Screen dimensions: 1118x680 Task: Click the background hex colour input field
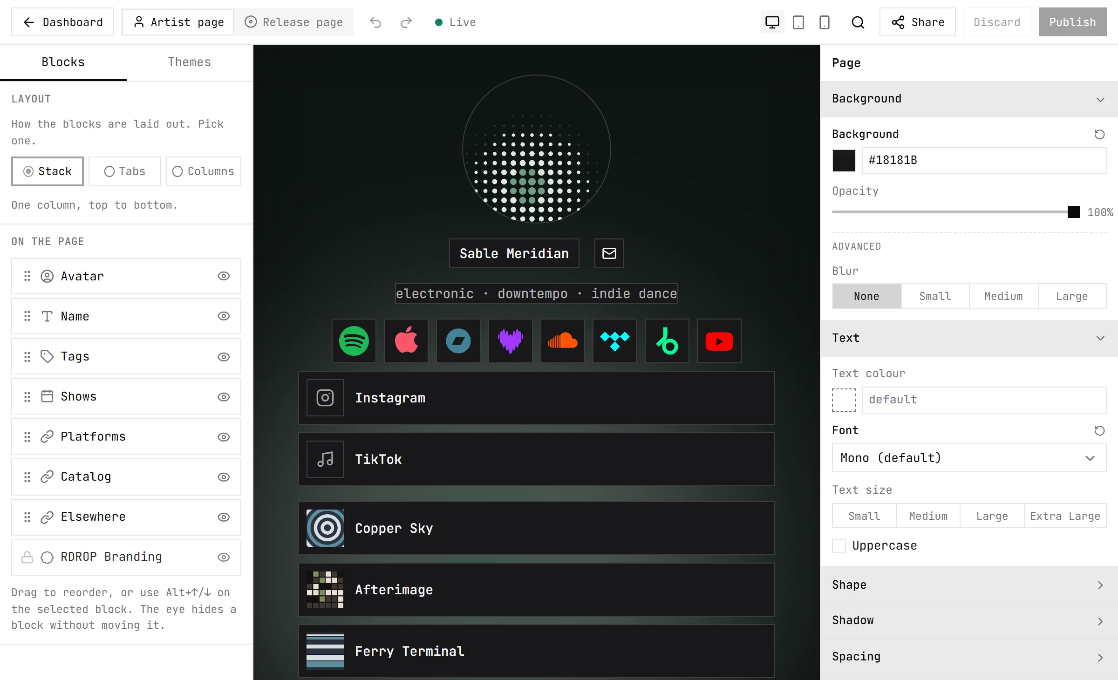pos(984,161)
